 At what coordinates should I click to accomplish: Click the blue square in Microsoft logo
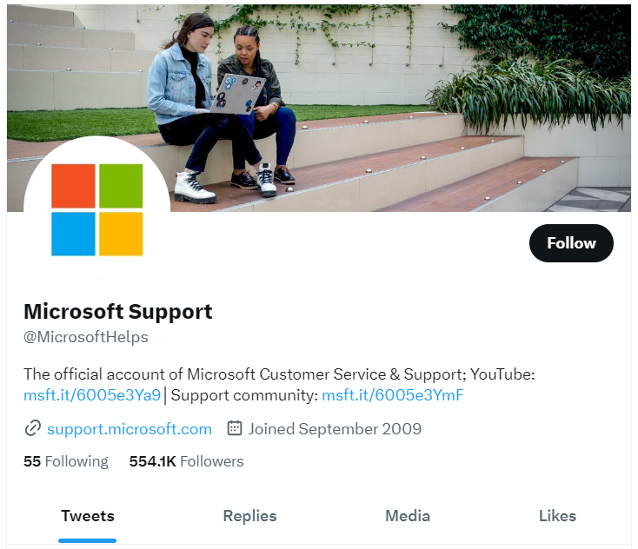73,234
